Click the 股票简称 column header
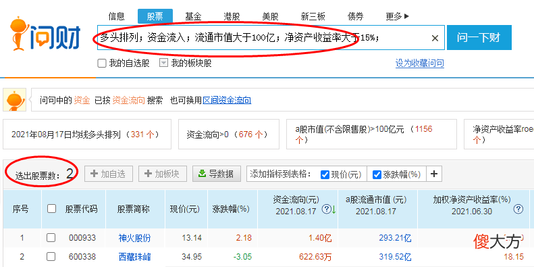 pyautogui.click(x=134, y=209)
